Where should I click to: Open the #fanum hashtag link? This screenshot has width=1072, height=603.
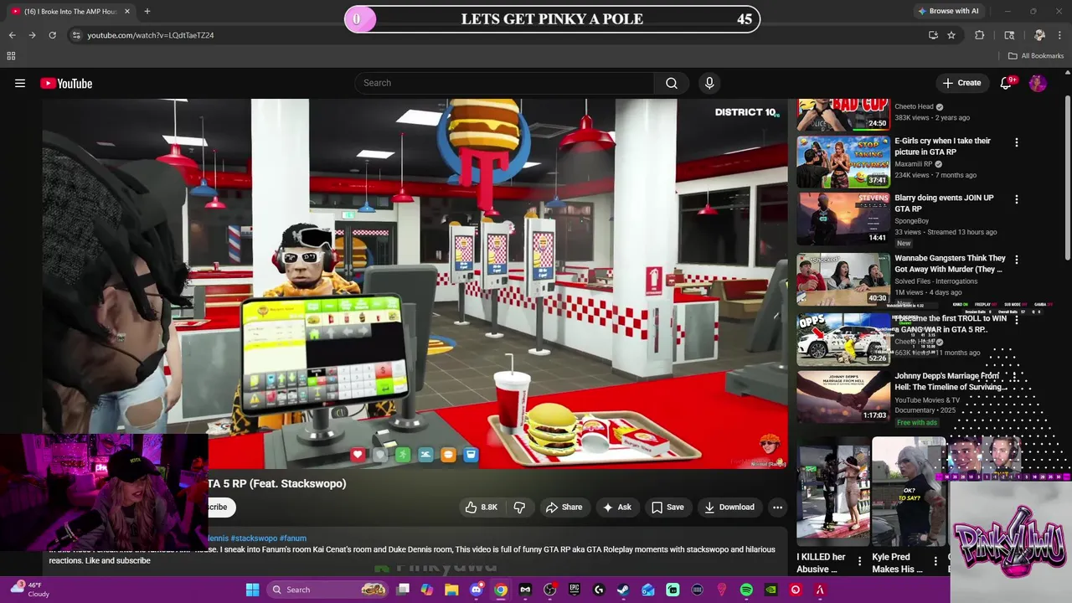pos(293,539)
